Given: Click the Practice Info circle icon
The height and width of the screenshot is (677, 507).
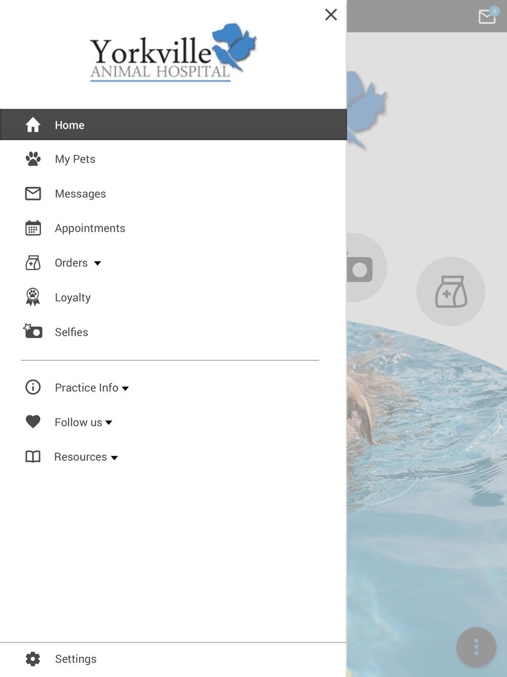Looking at the screenshot, I should pos(33,387).
